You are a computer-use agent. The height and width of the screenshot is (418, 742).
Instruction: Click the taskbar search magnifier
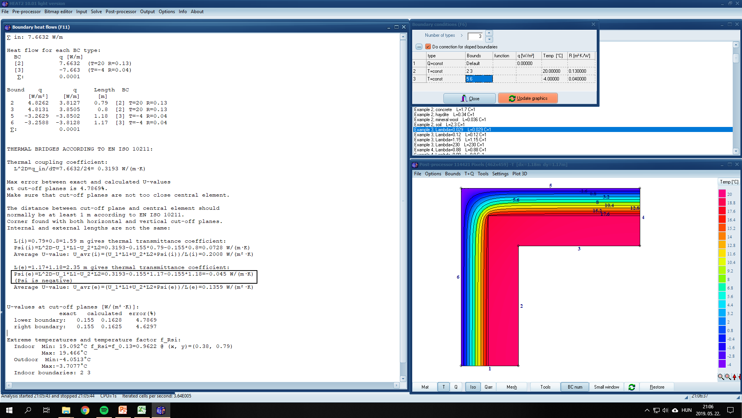pyautogui.click(x=28, y=410)
